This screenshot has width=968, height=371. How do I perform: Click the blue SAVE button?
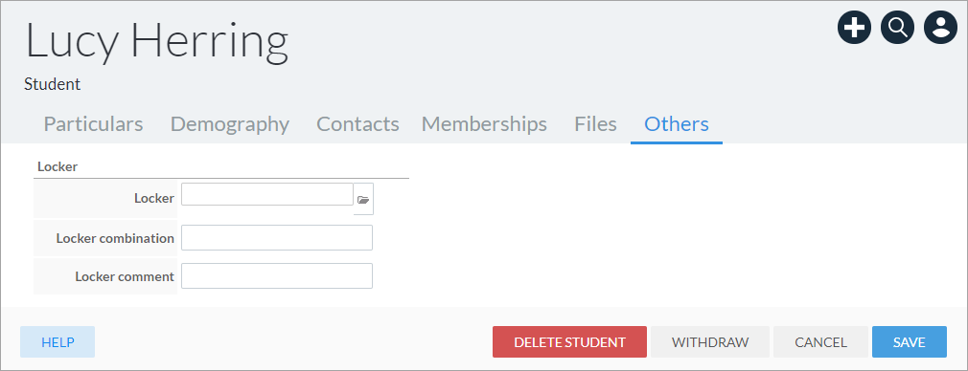[910, 342]
